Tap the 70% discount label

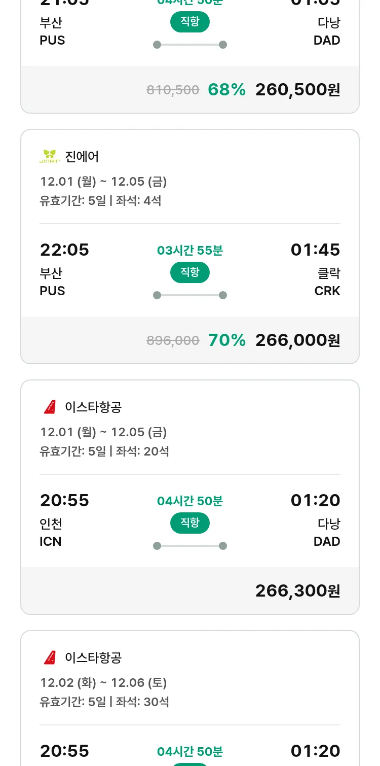pyautogui.click(x=227, y=340)
